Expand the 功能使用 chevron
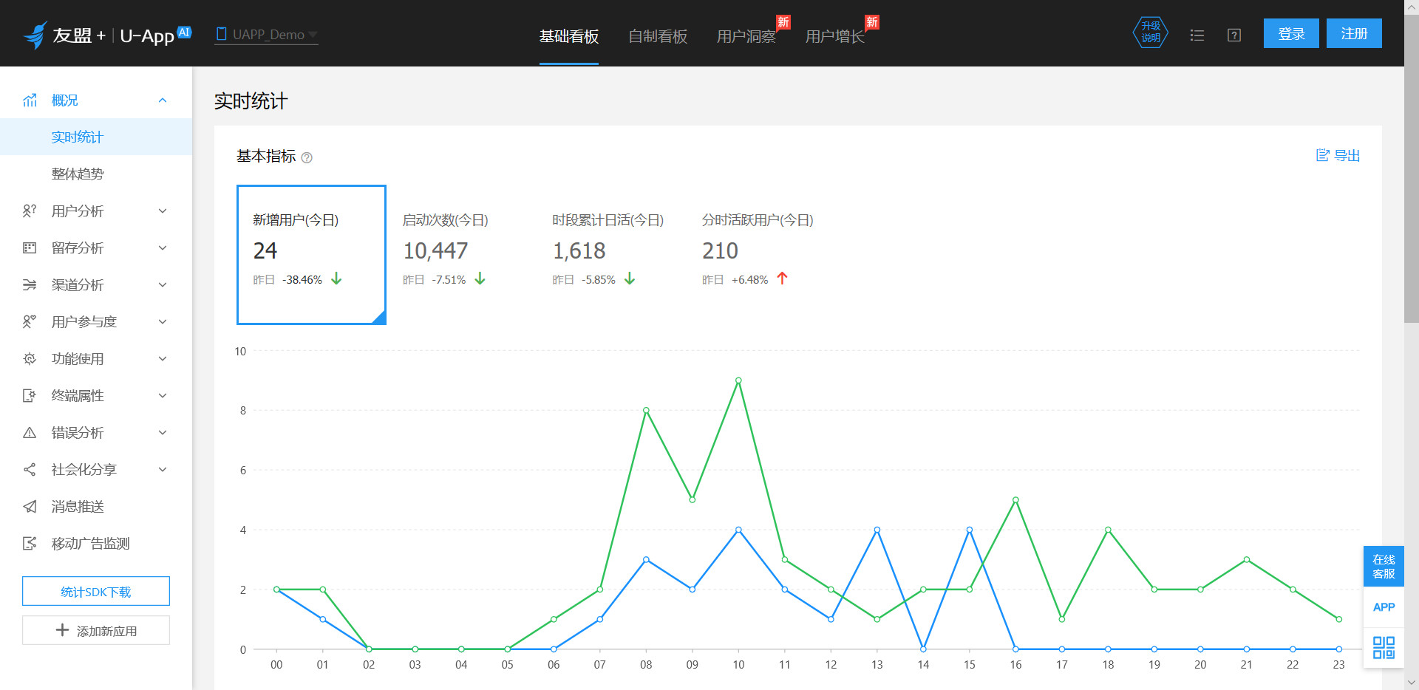1419x690 pixels. pos(163,358)
